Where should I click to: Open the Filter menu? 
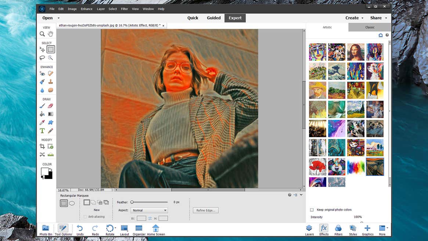coord(124,9)
